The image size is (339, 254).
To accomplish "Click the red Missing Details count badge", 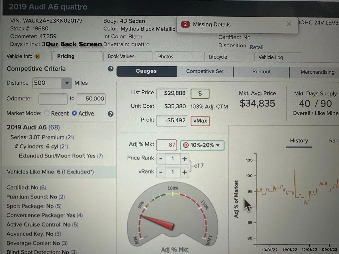I will [185, 24].
